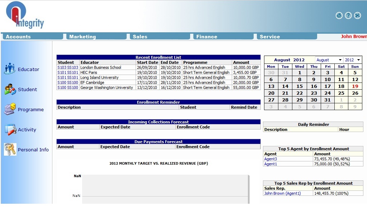Select calendar date 22

pyautogui.click(x=300, y=93)
